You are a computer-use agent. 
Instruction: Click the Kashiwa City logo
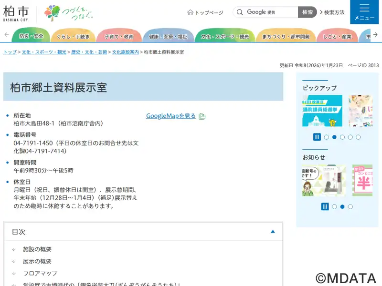pyautogui.click(x=16, y=14)
